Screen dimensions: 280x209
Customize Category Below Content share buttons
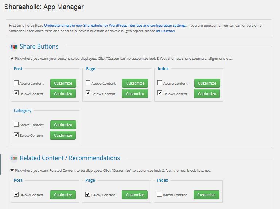coord(63,135)
